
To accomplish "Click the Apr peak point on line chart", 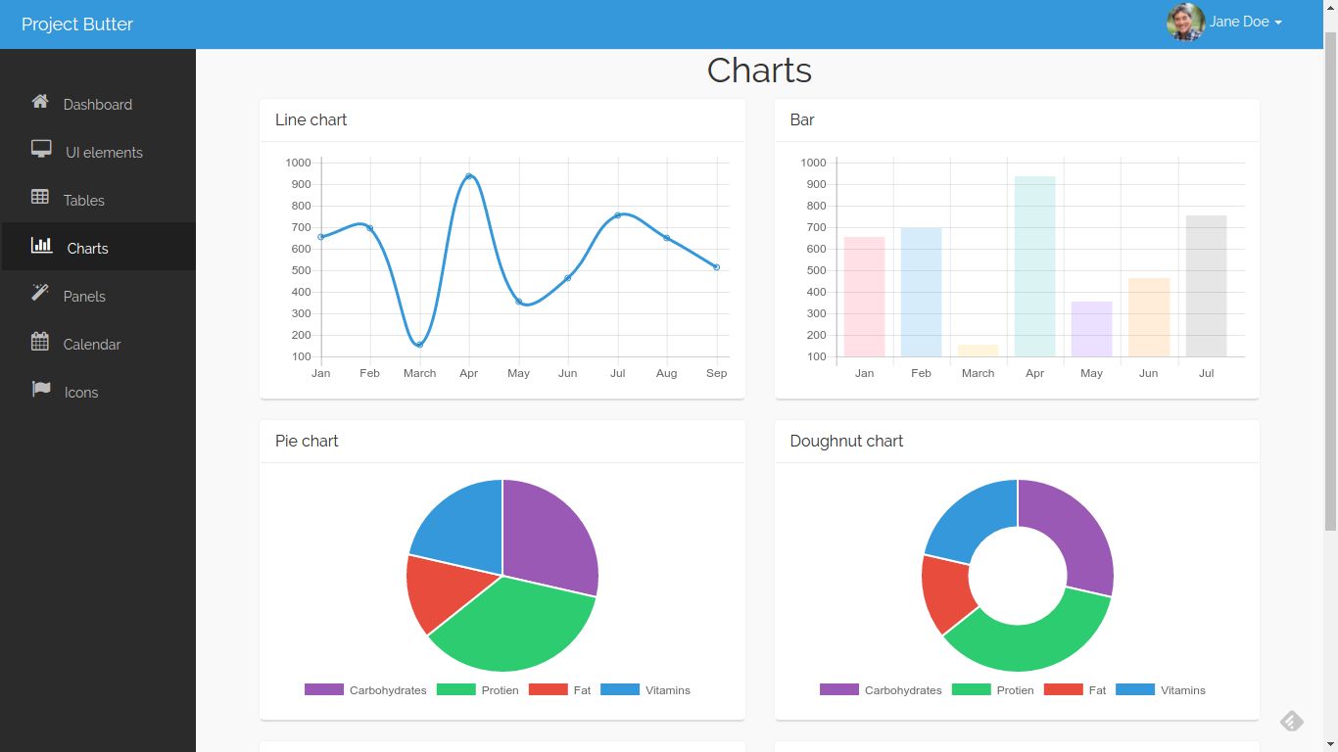I will pos(469,176).
